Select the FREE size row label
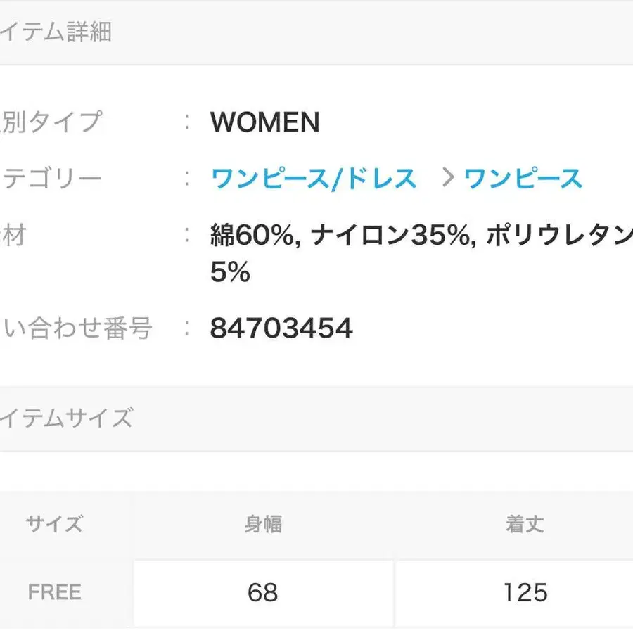Screen dimensions: 633x633 pyautogui.click(x=54, y=592)
